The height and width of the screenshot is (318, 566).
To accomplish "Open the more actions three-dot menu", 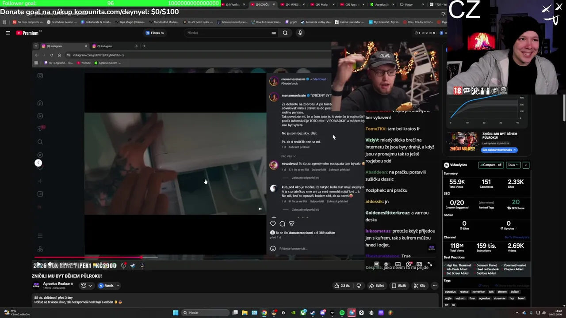I will (434, 286).
